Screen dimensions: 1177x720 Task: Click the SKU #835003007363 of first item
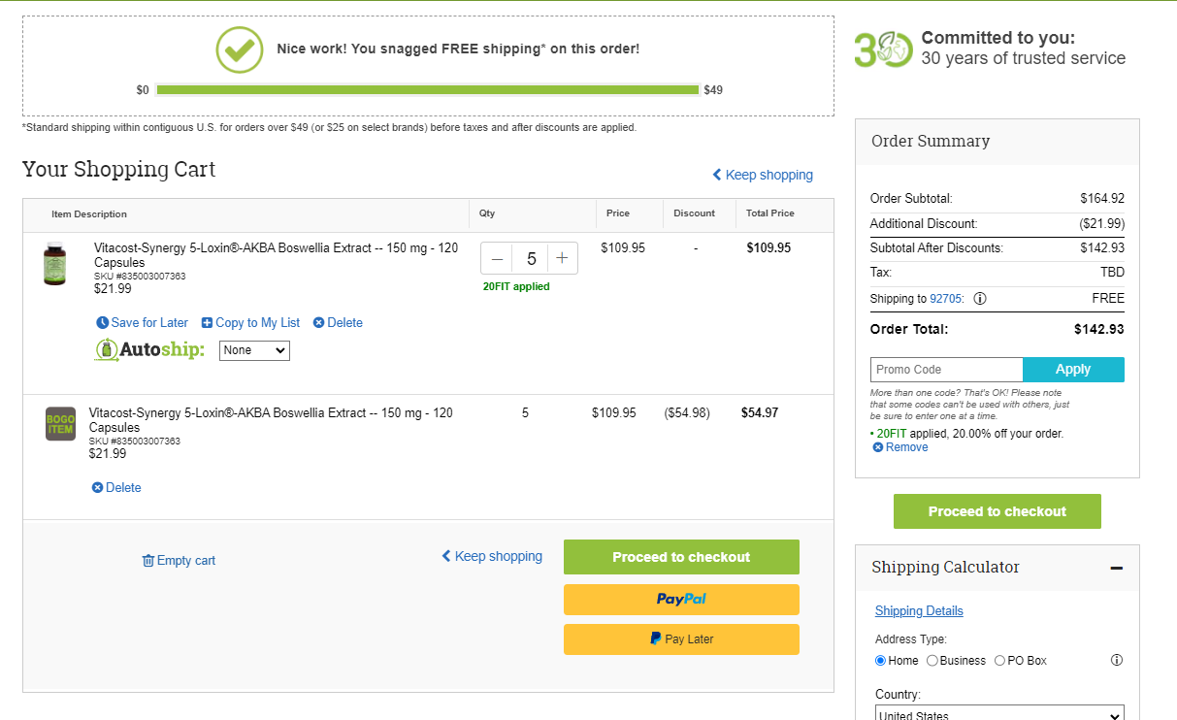click(140, 277)
